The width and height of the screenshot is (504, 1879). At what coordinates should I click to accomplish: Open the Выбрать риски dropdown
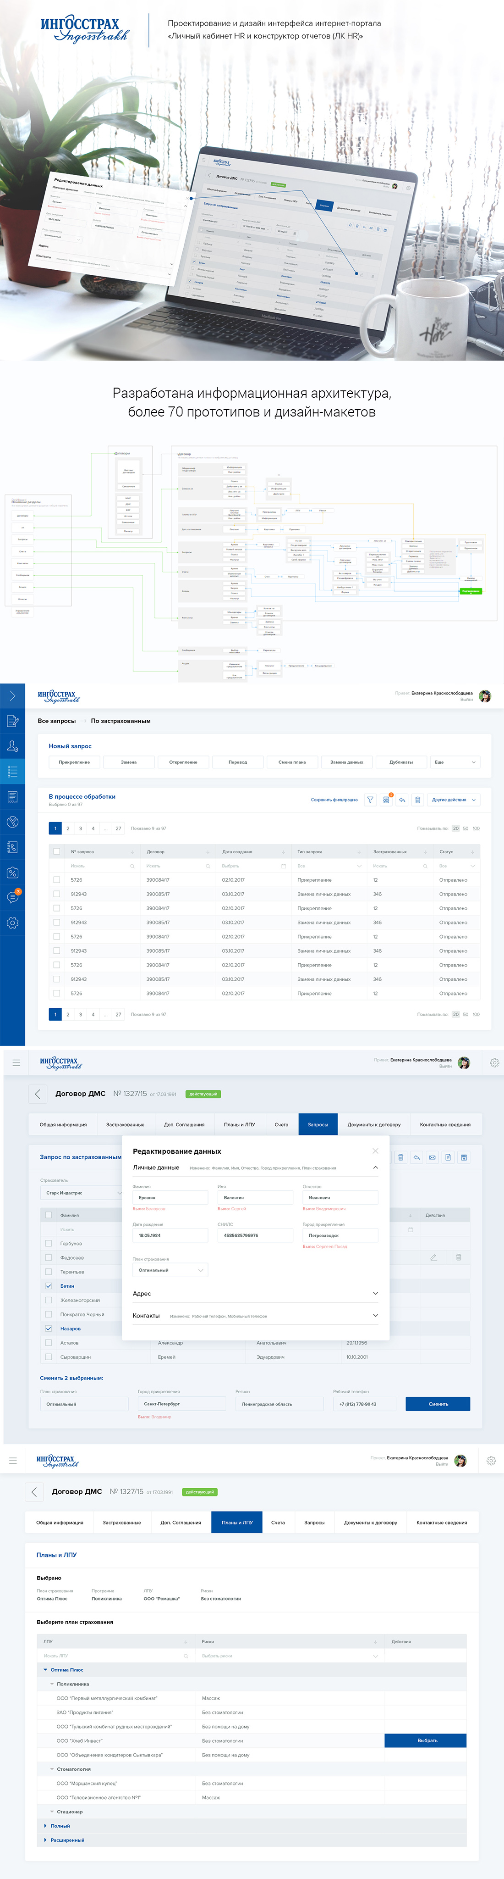[x=289, y=1656]
